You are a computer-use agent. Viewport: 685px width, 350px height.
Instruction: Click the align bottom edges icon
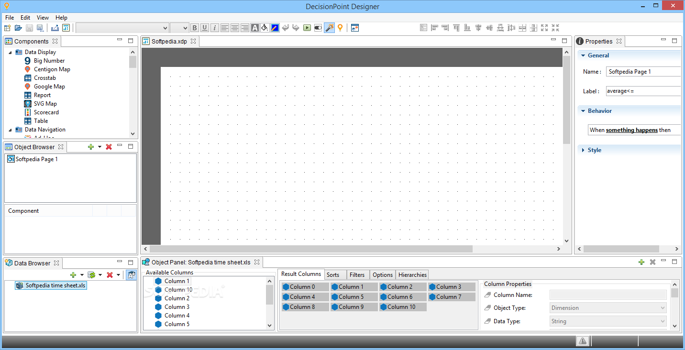tap(467, 28)
